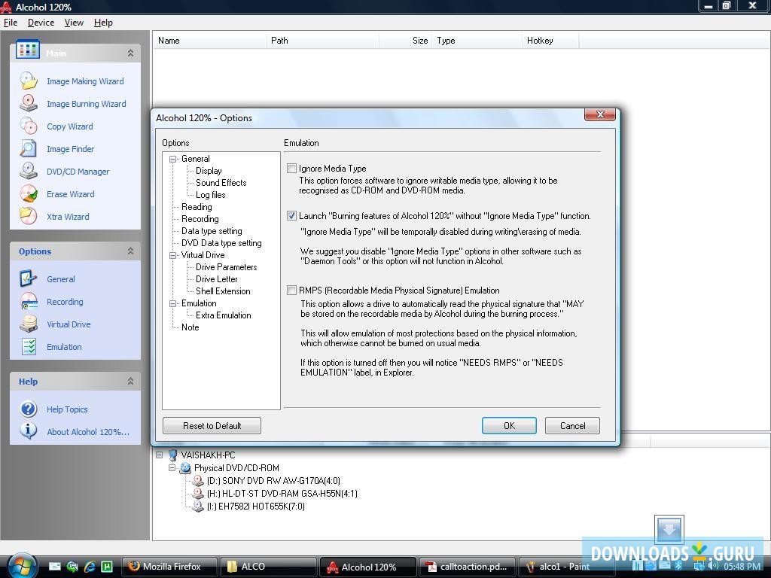Select Drive Letter tree item

[x=216, y=279]
